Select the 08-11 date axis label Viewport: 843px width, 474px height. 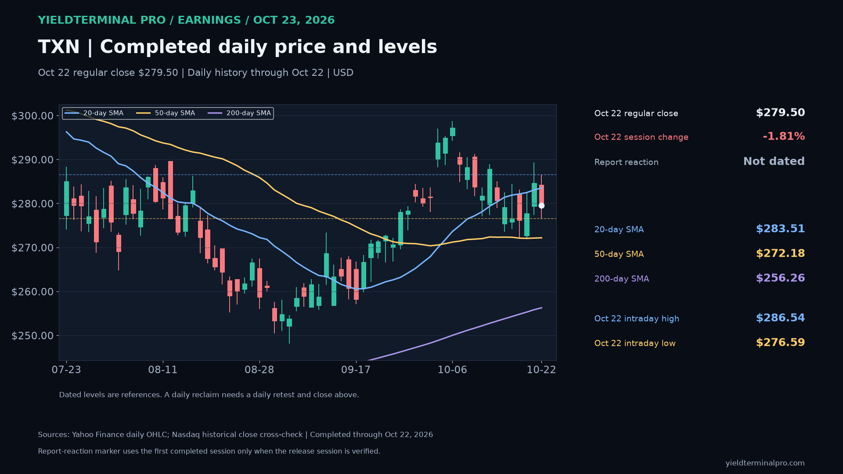coord(163,370)
